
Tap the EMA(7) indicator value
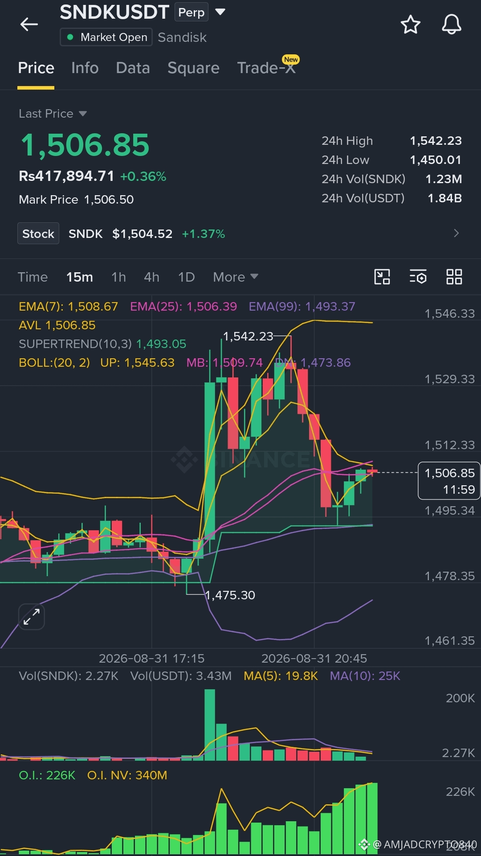[x=68, y=307]
